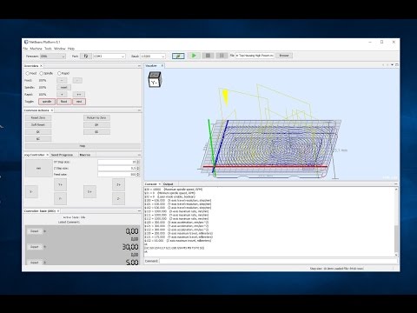This screenshot has width=417, height=313.
Task: Minimize the Controller State panel
Action: (x=139, y=211)
